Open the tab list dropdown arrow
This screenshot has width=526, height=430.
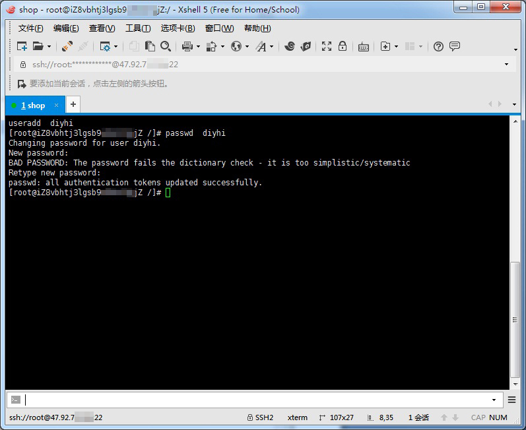tap(514, 105)
